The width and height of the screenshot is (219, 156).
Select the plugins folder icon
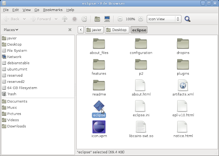click(183, 64)
